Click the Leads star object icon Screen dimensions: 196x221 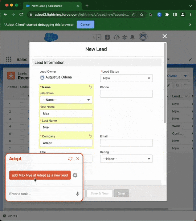11,76
